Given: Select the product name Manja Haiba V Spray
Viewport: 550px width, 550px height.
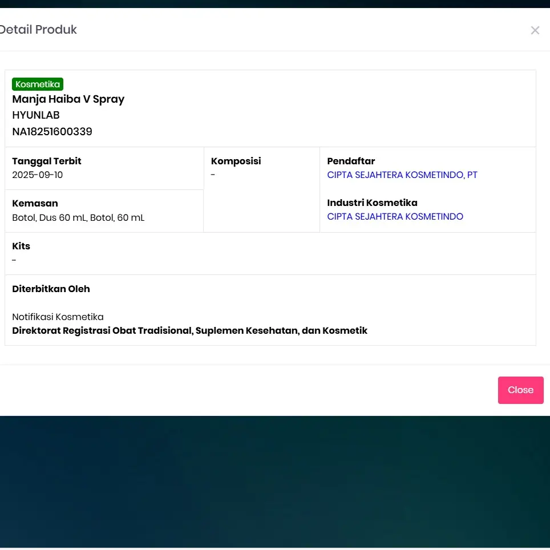Looking at the screenshot, I should 68,99.
